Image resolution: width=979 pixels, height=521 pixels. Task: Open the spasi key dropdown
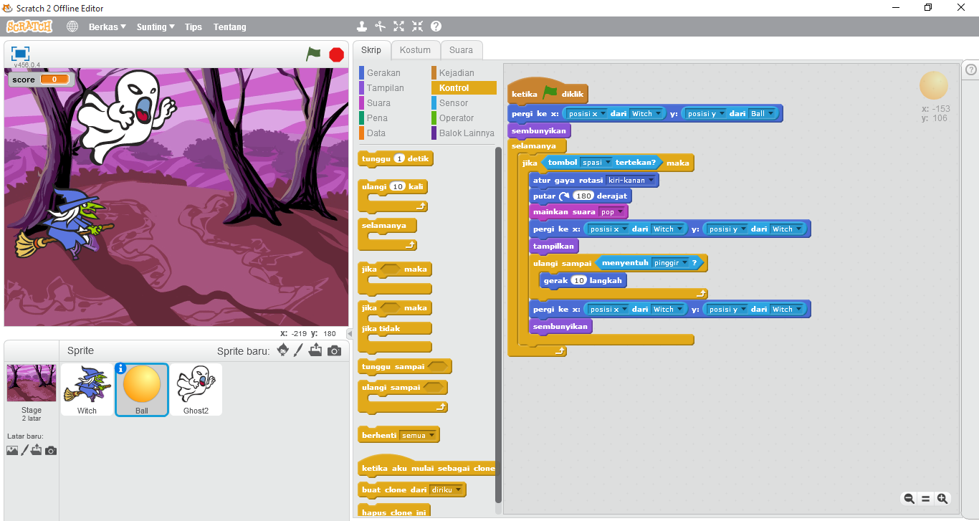click(x=596, y=162)
